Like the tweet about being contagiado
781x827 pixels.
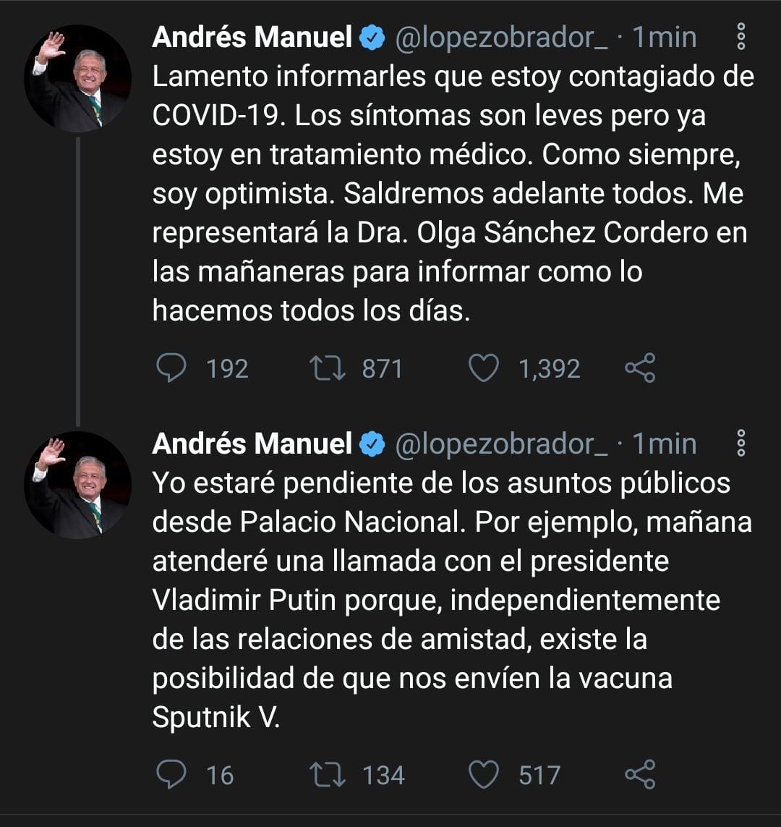pyautogui.click(x=484, y=368)
